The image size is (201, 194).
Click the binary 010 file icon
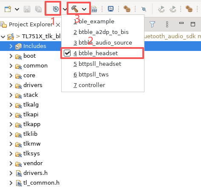94,9
